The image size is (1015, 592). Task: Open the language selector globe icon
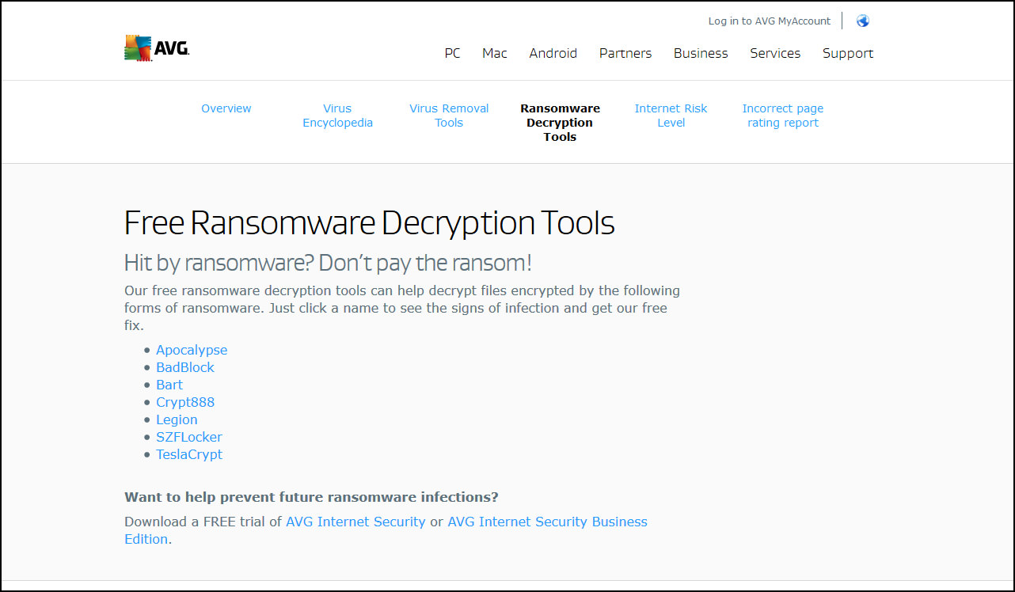click(862, 21)
